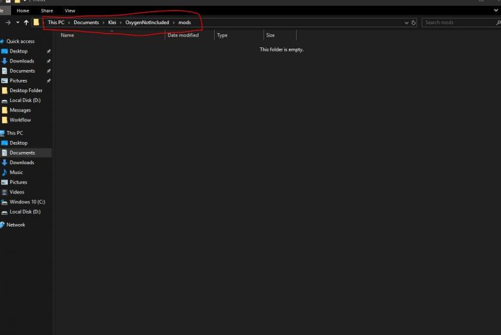
Task: Open address bar history dropdown
Action: 407,23
